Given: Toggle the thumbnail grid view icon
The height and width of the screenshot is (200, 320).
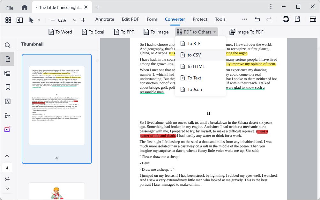Looking at the screenshot, I should (8, 20).
